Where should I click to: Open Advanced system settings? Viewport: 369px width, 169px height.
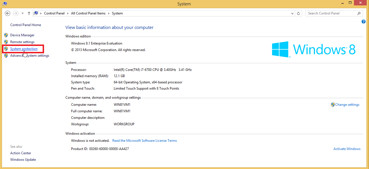pos(30,56)
